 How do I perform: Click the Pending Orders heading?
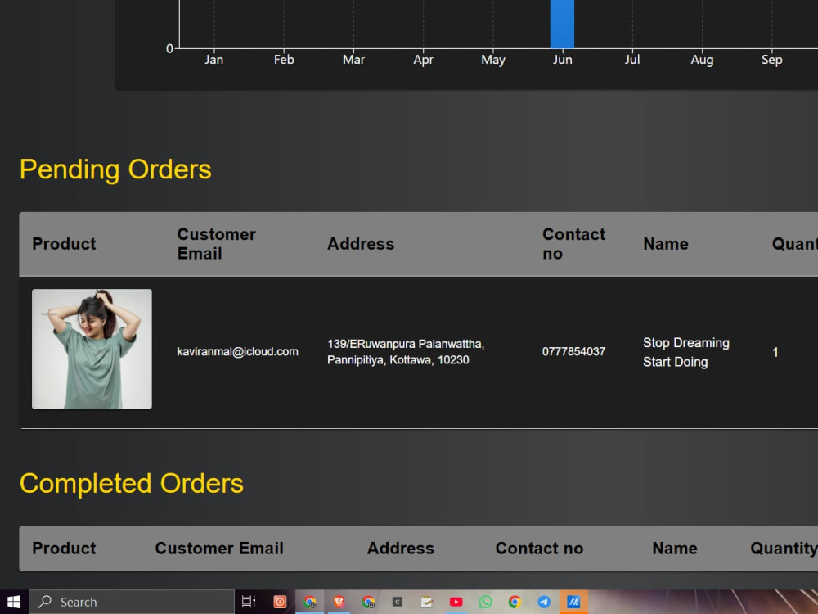point(115,169)
